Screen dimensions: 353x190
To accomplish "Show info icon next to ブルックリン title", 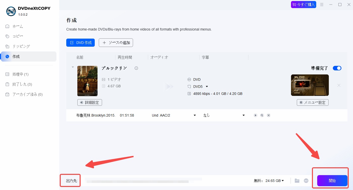I will (x=136, y=68).
